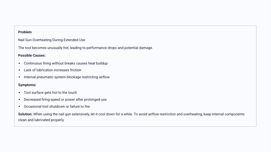Click the bullet dot before "Decreased firing speed"
This screenshot has height=152, width=271.
19,99
